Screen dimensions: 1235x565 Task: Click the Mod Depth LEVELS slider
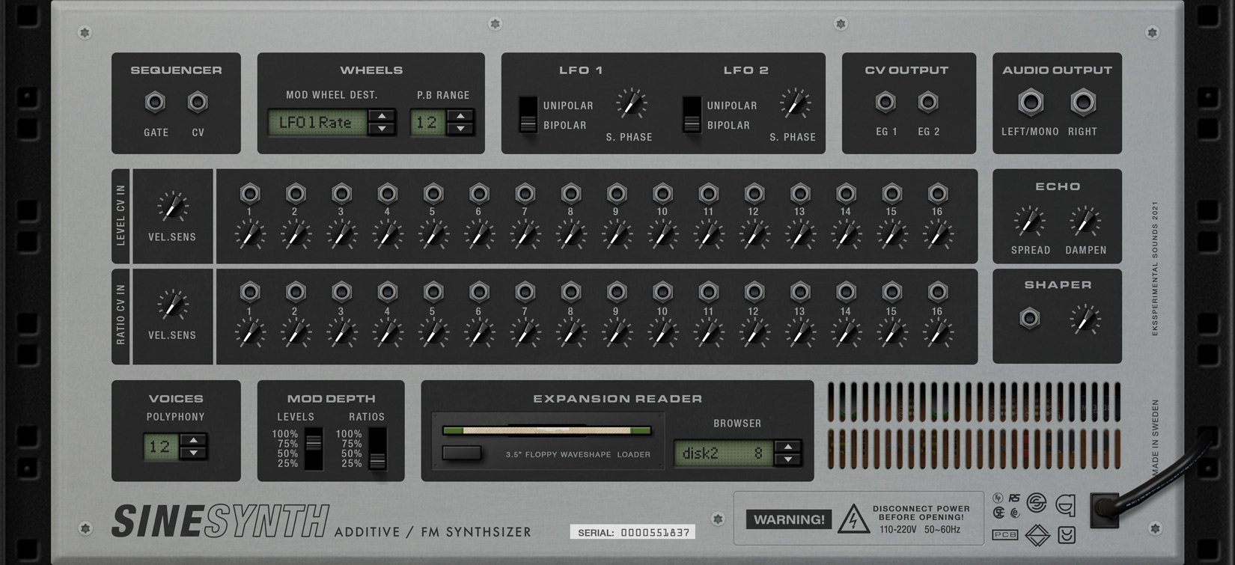click(314, 449)
